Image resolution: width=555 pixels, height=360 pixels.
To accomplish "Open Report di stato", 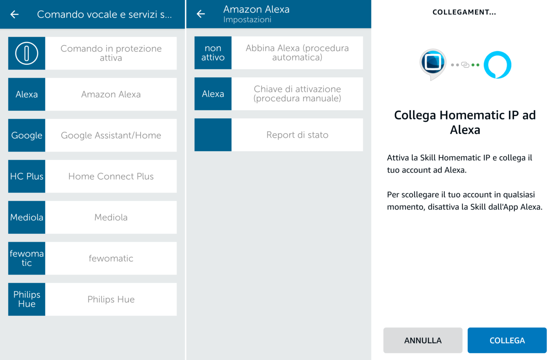I will (x=297, y=135).
